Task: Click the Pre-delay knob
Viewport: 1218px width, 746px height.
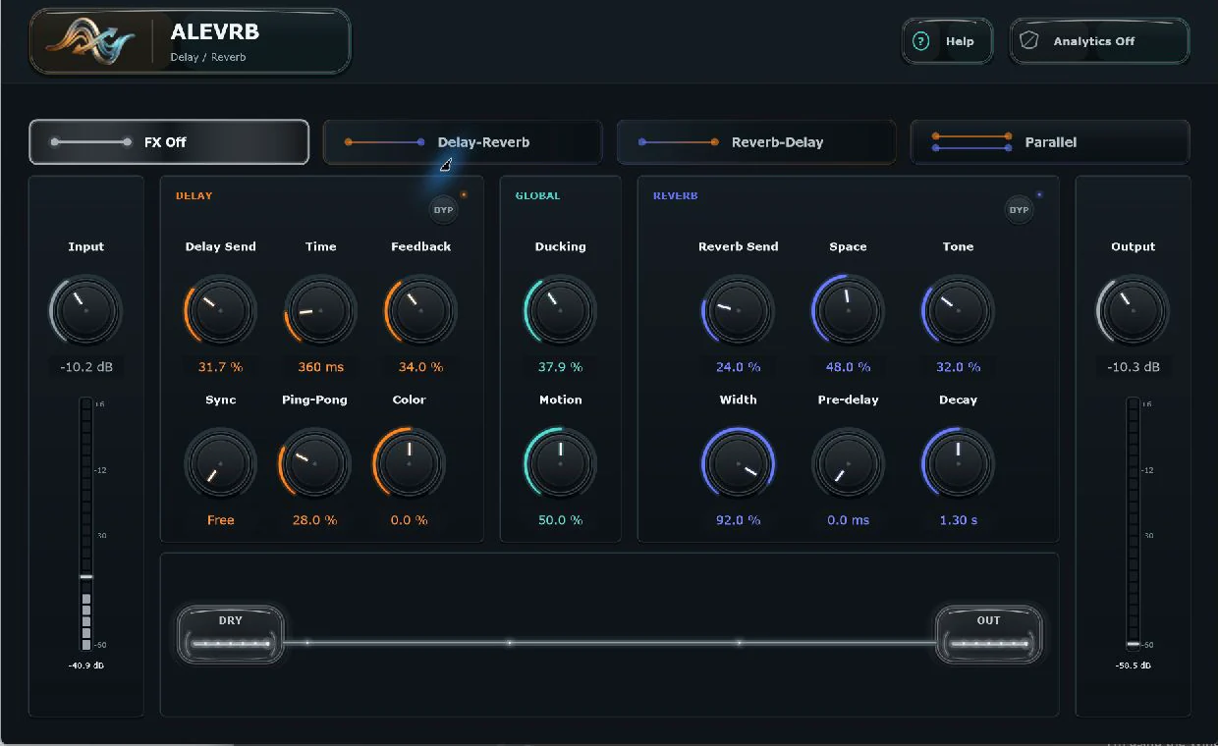Action: click(x=848, y=463)
